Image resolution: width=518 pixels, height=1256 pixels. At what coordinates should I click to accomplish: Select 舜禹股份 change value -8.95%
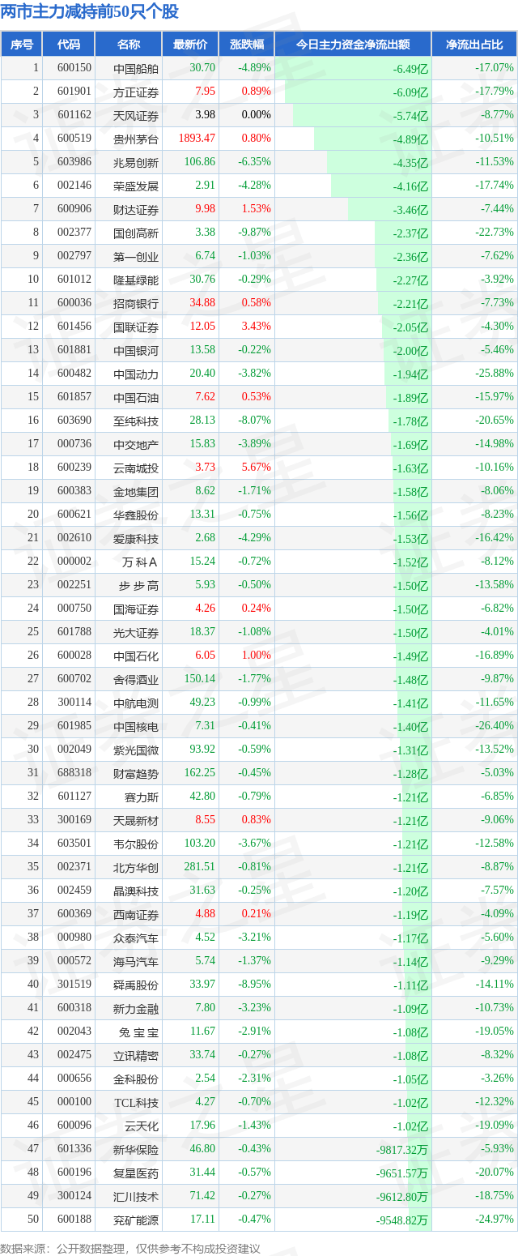[x=254, y=985]
